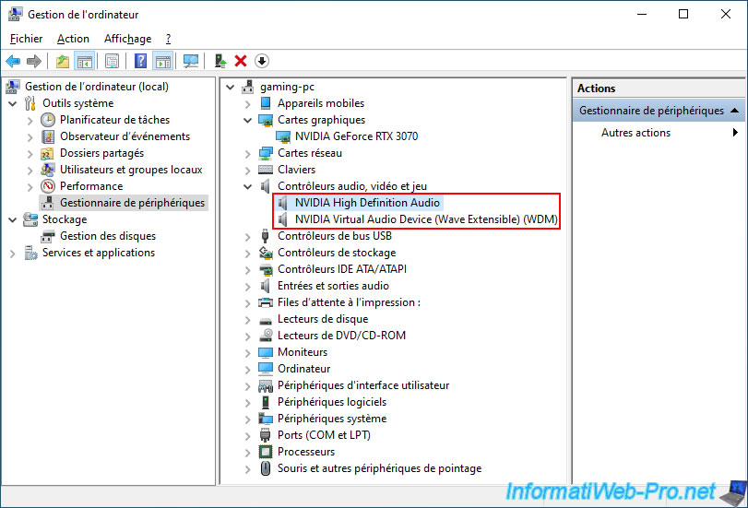
Task: Select Périphériques logiciels category
Action: coord(332,402)
